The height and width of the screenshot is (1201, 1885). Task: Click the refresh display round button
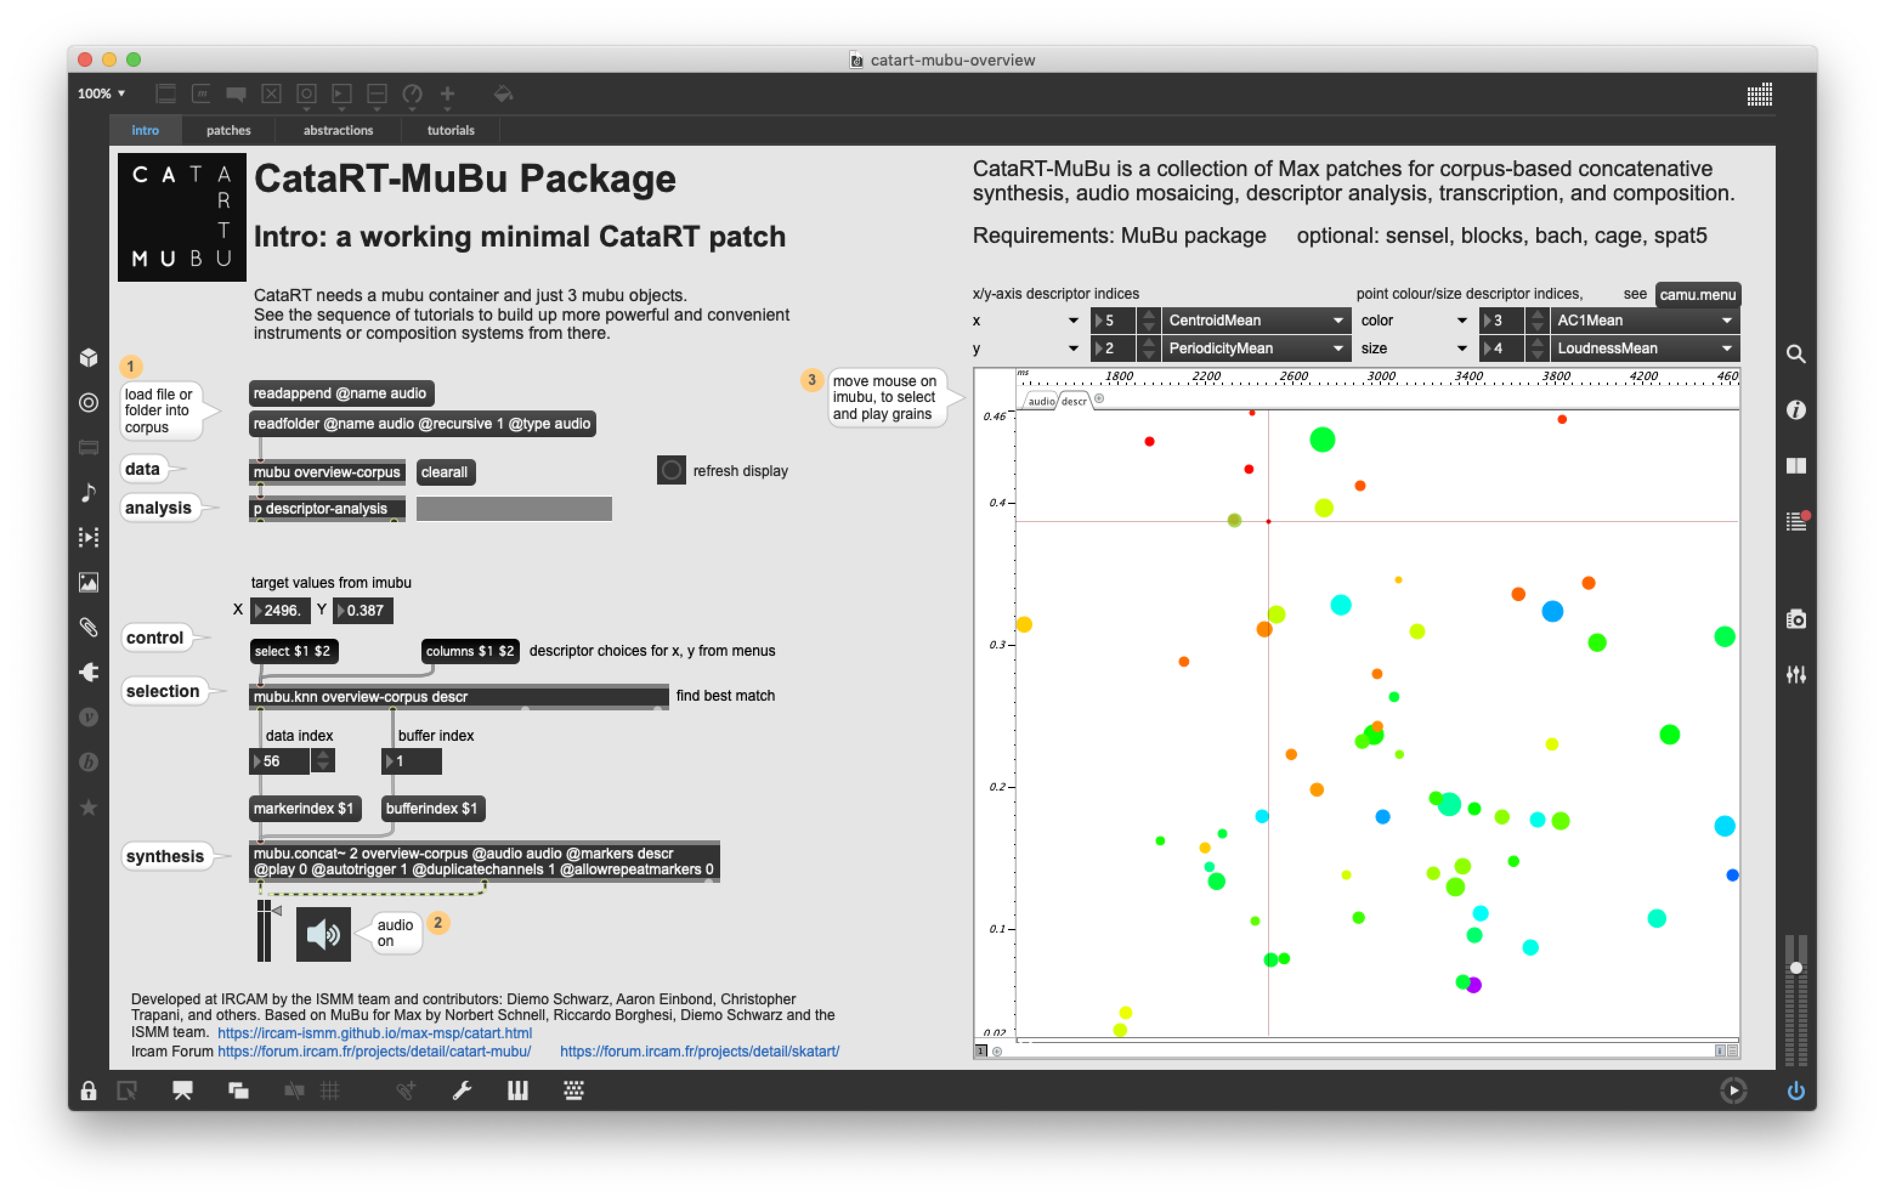[671, 471]
